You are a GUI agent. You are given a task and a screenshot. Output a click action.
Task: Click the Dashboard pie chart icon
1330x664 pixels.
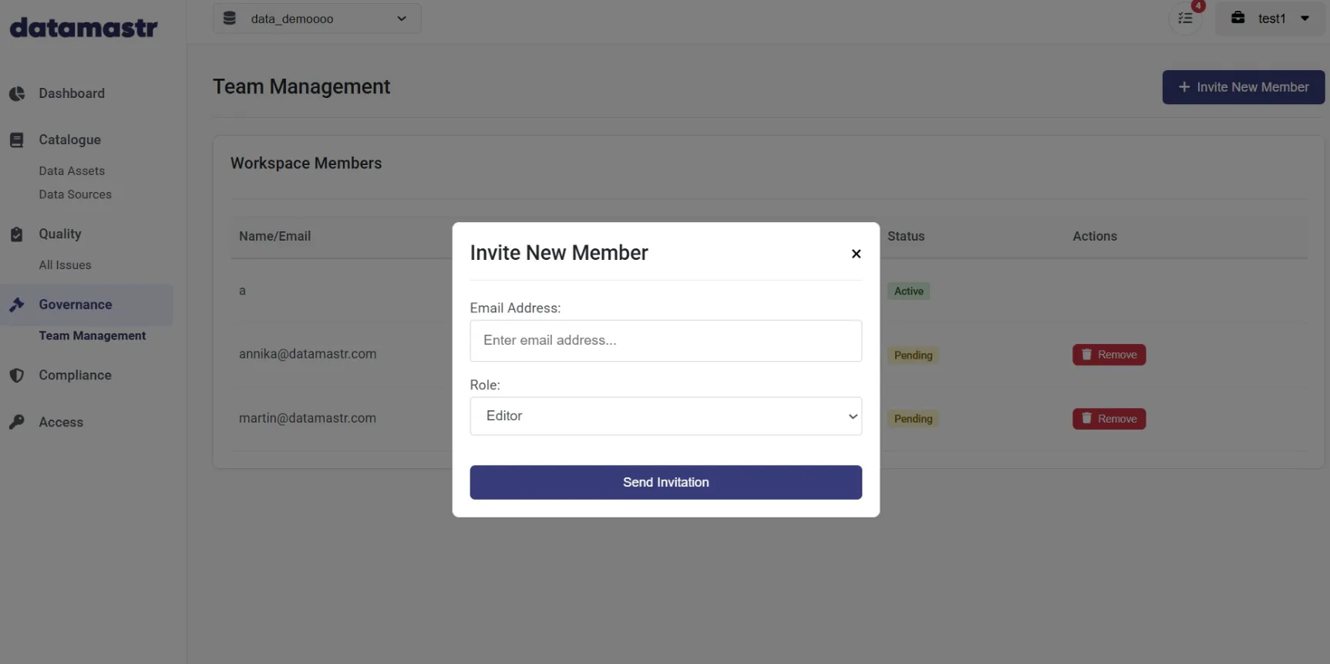pyautogui.click(x=17, y=93)
